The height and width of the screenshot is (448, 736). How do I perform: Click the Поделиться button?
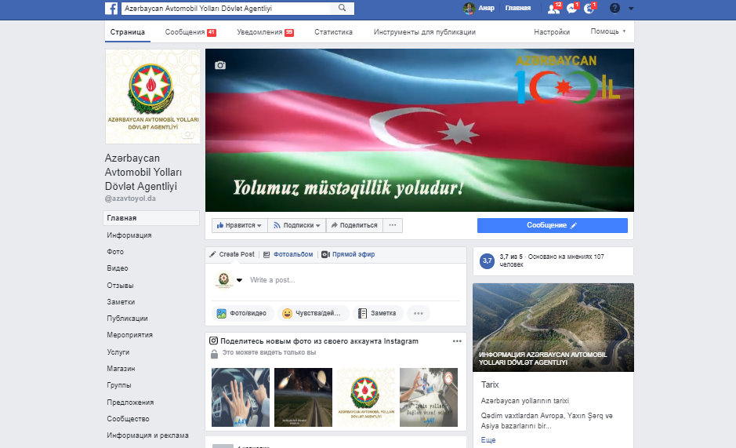click(353, 225)
